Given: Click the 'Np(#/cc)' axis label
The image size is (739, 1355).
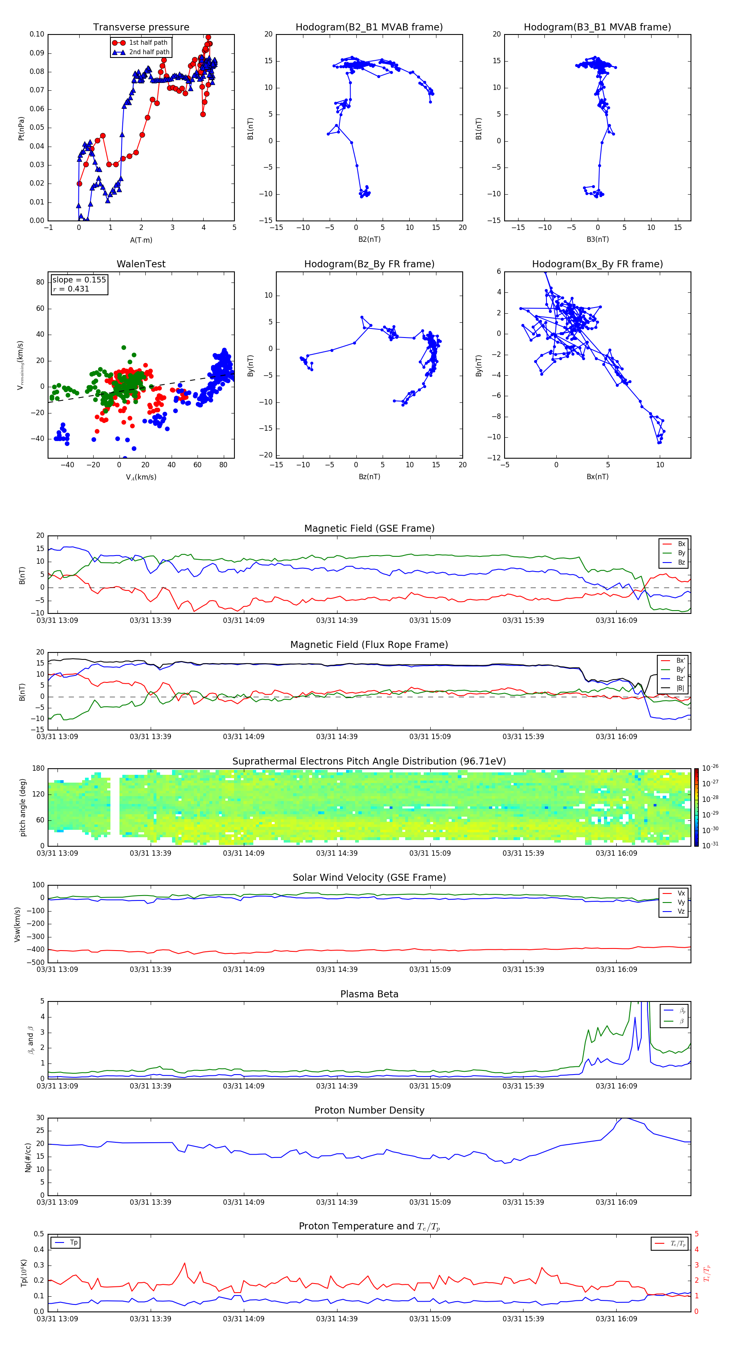Looking at the screenshot, I should 28,1157.
